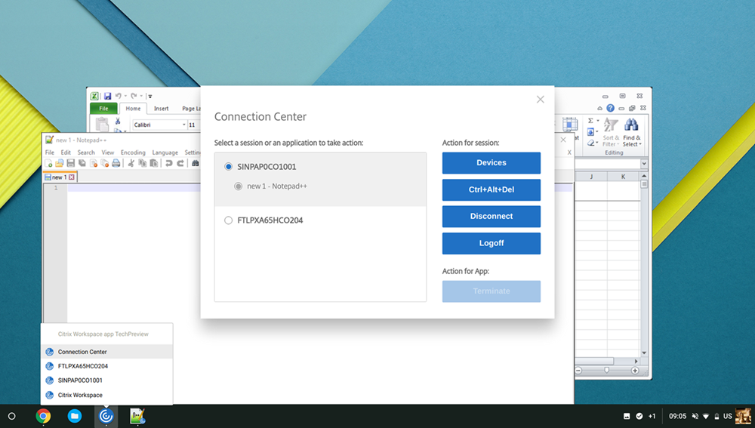The width and height of the screenshot is (755, 428).
Task: Click the Excel zoom slider handle
Action: point(607,370)
